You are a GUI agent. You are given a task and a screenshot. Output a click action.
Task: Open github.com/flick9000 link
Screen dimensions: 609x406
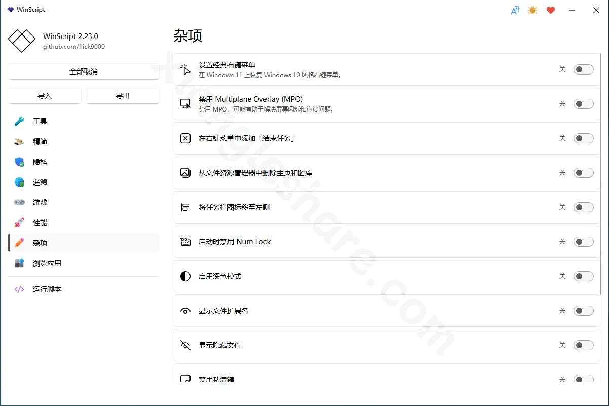coord(73,47)
